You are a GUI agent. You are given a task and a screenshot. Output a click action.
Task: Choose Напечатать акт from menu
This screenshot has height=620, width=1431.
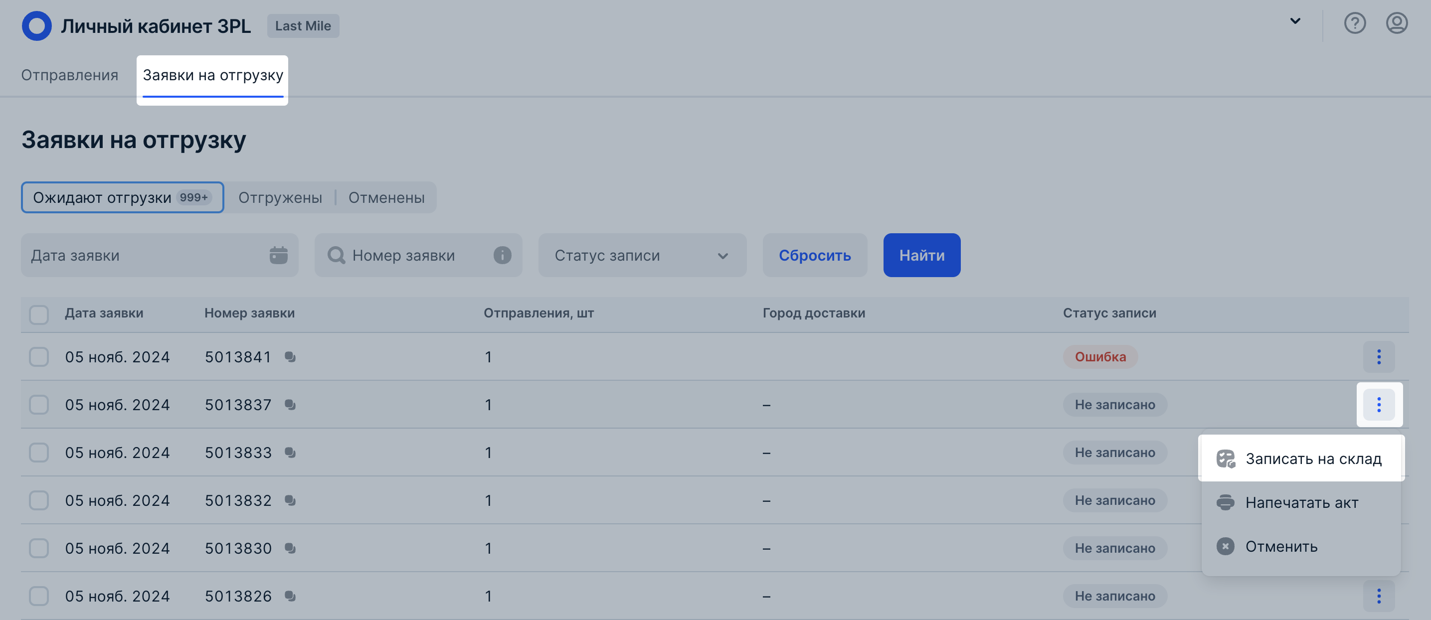[1301, 502]
